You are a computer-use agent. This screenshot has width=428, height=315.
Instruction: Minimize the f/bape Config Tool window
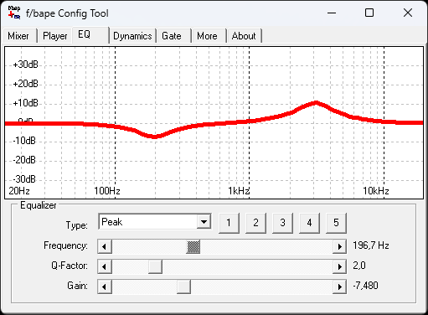pyautogui.click(x=332, y=13)
